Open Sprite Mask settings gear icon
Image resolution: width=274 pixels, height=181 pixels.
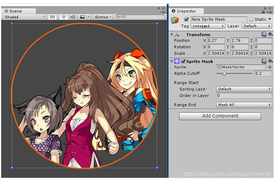[270, 61]
